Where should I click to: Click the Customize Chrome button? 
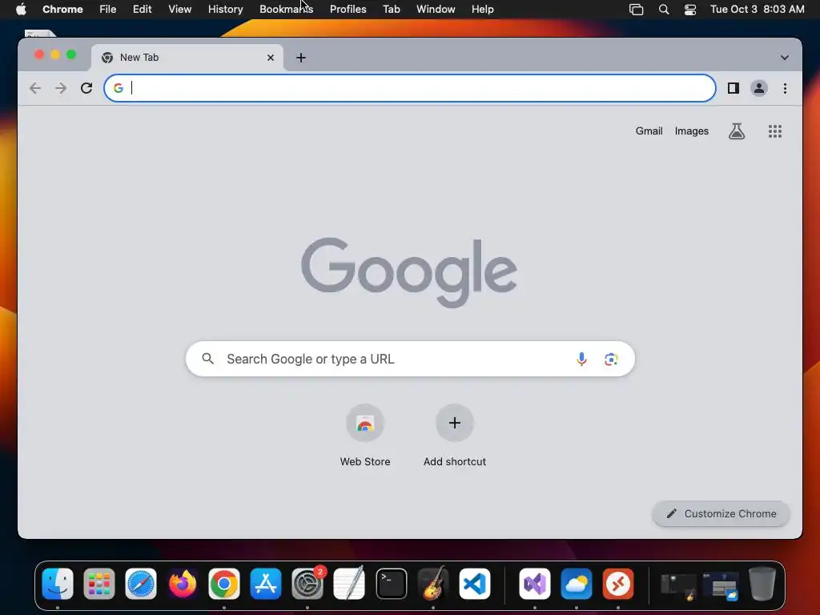[x=721, y=513]
